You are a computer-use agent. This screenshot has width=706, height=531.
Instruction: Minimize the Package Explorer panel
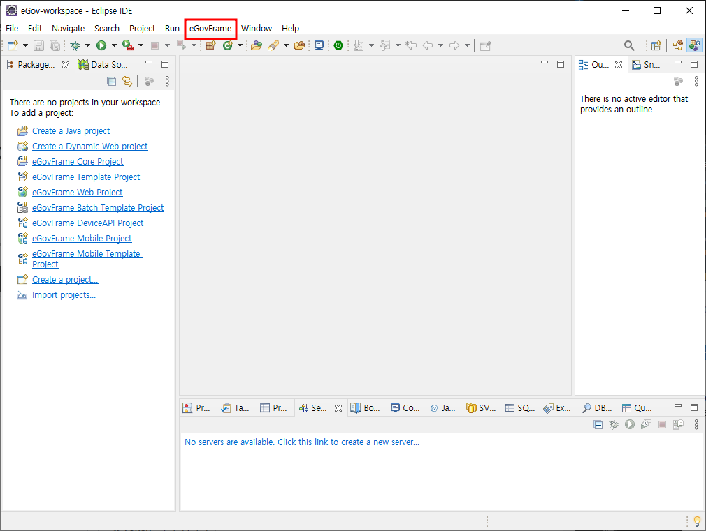pos(149,63)
